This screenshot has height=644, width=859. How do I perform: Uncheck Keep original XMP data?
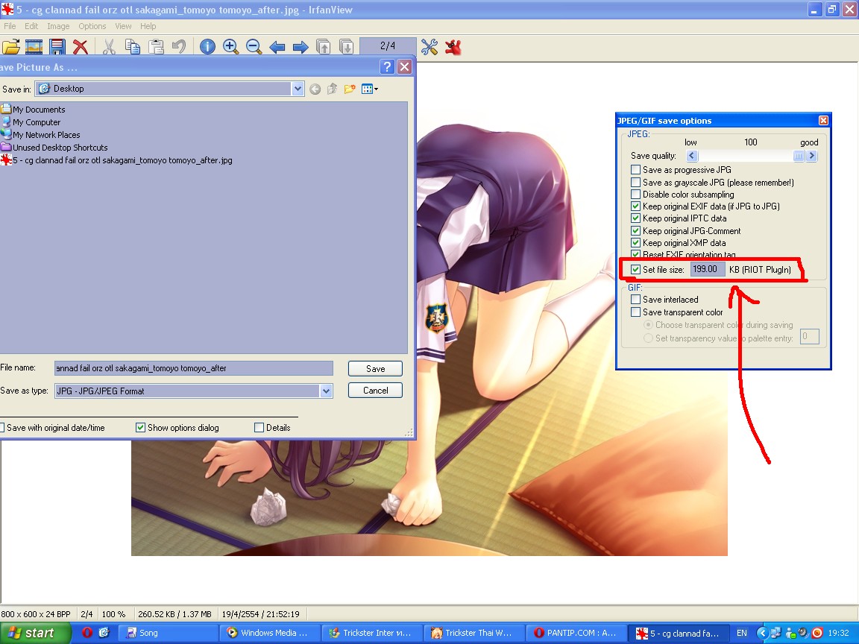(x=635, y=243)
